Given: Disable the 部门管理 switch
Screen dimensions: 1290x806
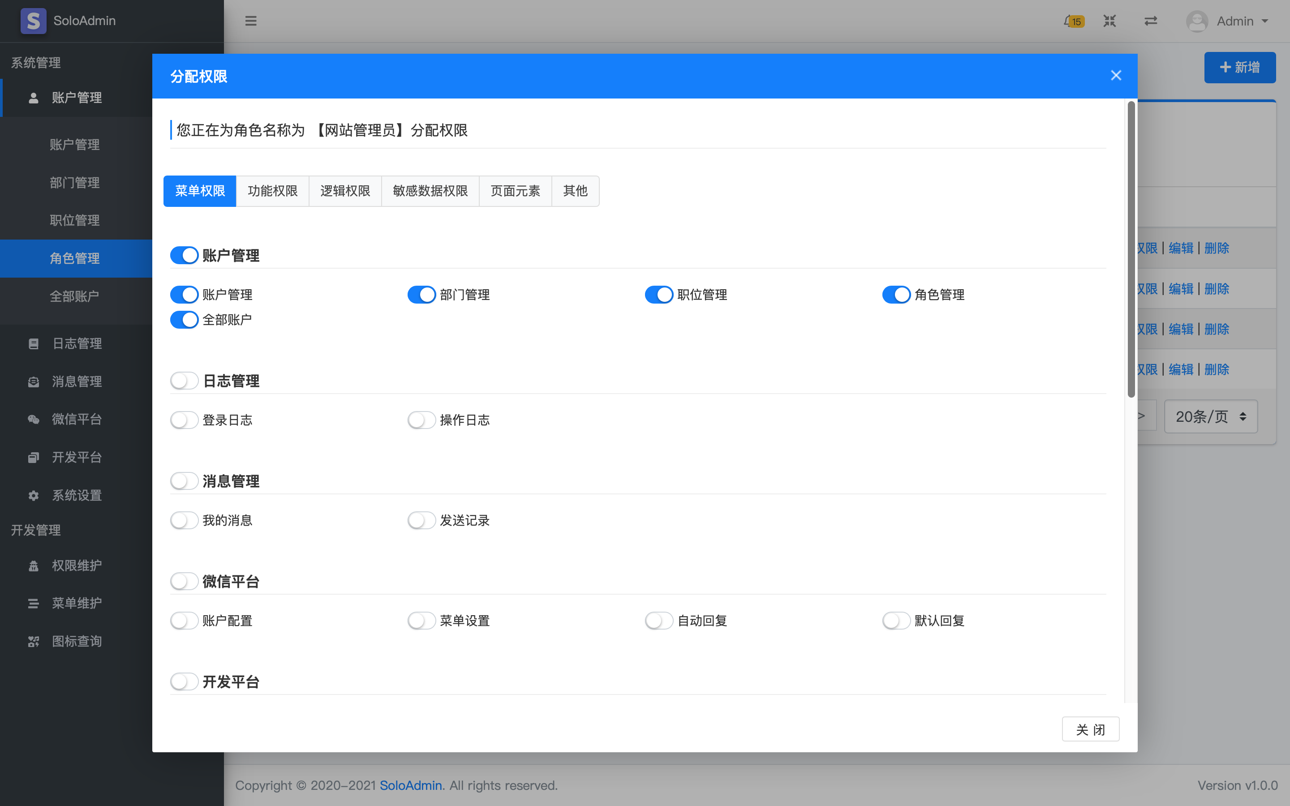Looking at the screenshot, I should pyautogui.click(x=421, y=294).
